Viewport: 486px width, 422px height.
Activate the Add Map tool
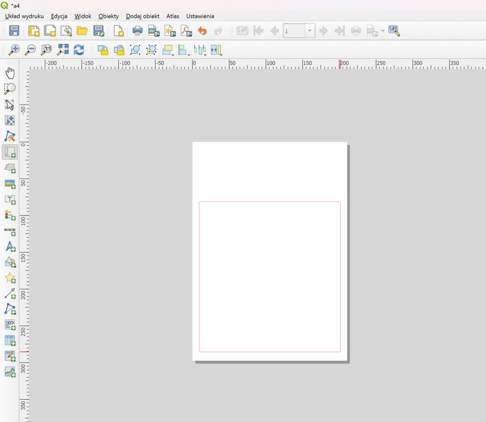pos(10,152)
